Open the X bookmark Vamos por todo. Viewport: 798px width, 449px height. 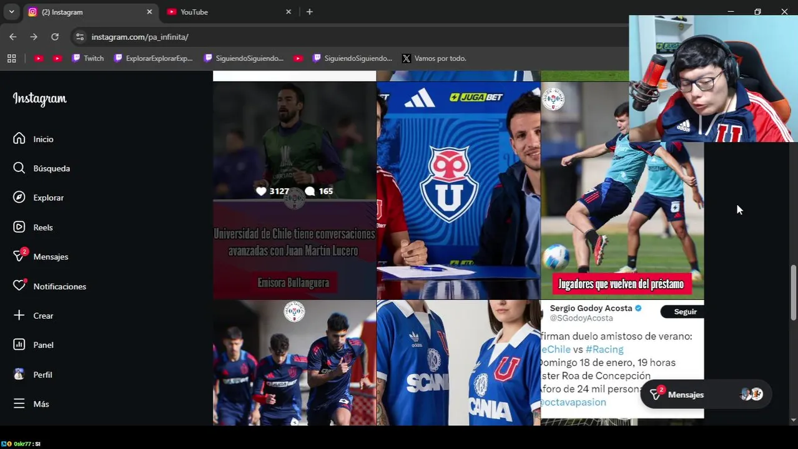434,58
